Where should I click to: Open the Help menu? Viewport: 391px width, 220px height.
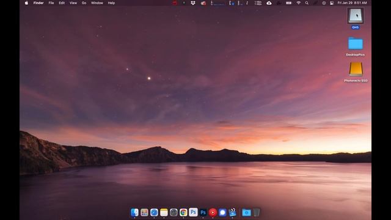pyautogui.click(x=111, y=3)
